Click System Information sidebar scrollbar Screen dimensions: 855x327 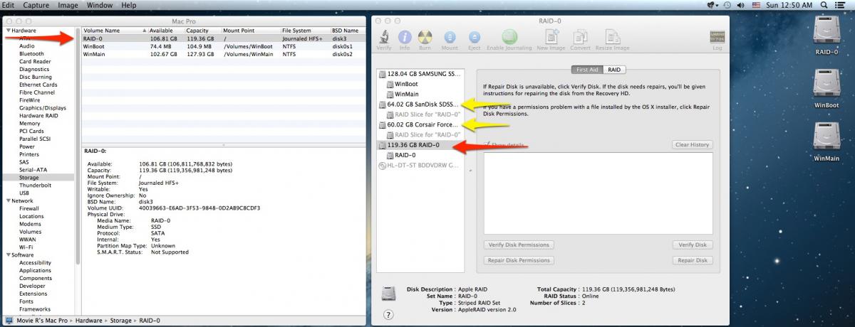78,146
